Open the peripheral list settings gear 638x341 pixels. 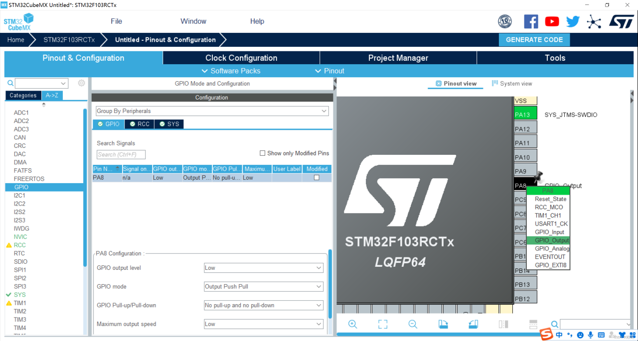81,83
